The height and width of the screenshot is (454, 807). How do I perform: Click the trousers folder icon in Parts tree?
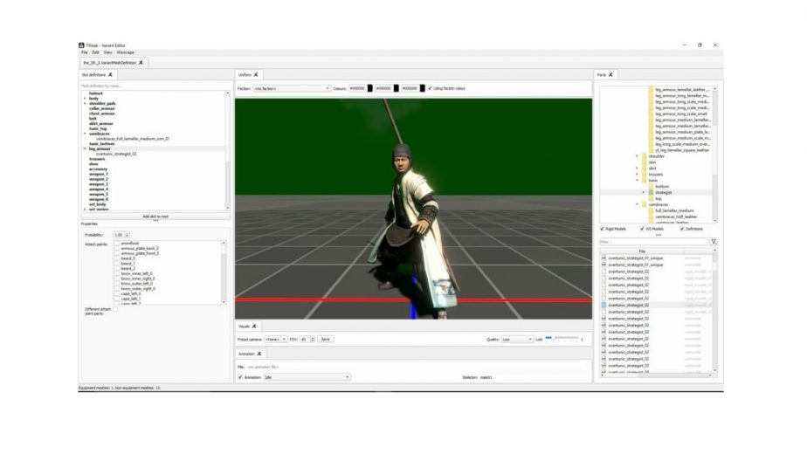644,175
